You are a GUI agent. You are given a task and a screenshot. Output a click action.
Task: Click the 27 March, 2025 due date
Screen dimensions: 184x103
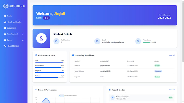tap(133, 66)
